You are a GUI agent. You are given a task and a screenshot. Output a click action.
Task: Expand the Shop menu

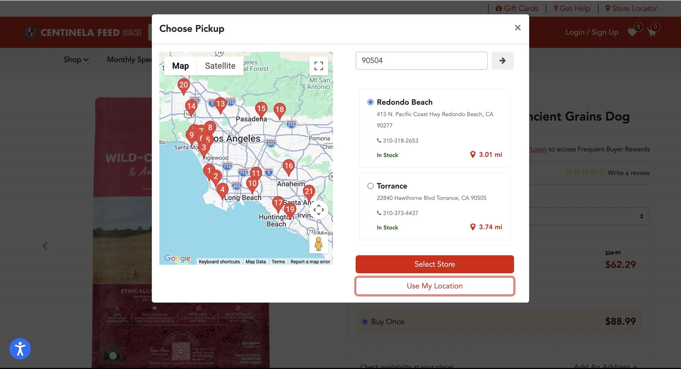pos(76,60)
